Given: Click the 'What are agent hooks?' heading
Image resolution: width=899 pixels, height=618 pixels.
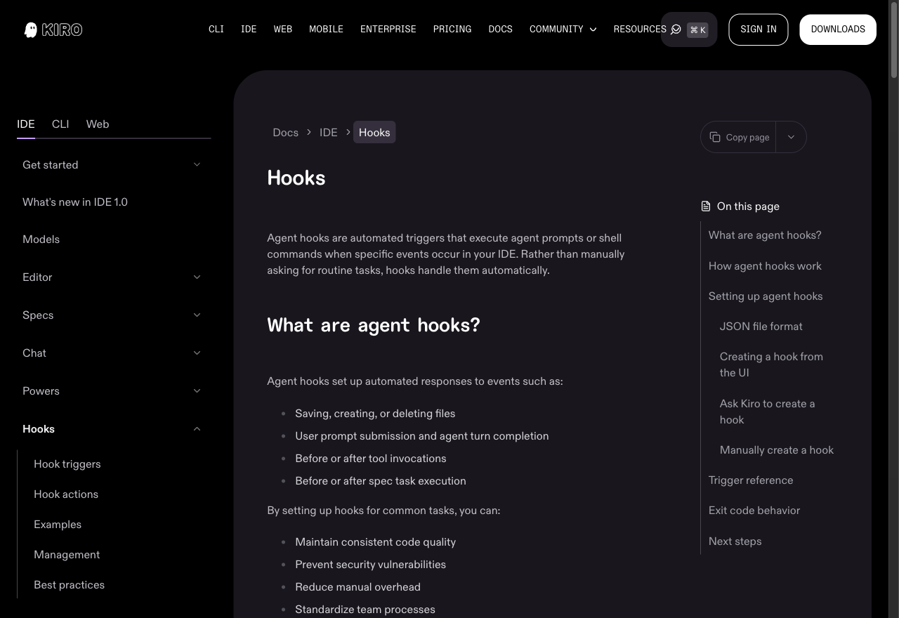Looking at the screenshot, I should 374,325.
